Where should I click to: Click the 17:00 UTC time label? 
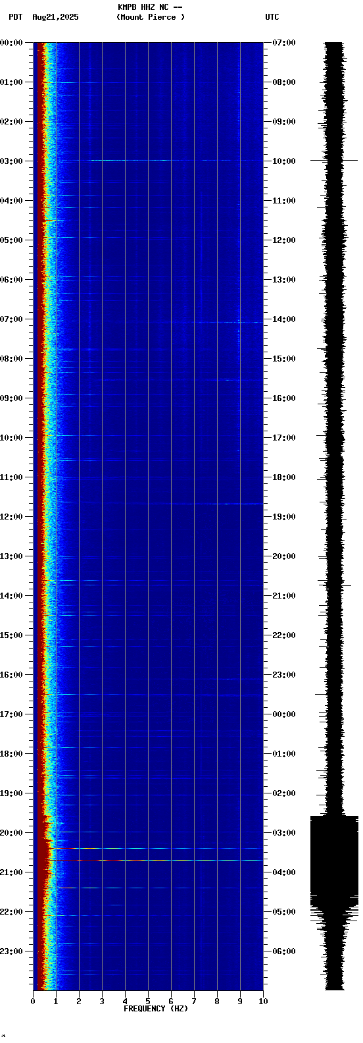coord(284,438)
